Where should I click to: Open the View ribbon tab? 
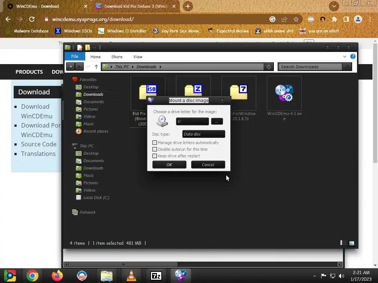pos(138,57)
